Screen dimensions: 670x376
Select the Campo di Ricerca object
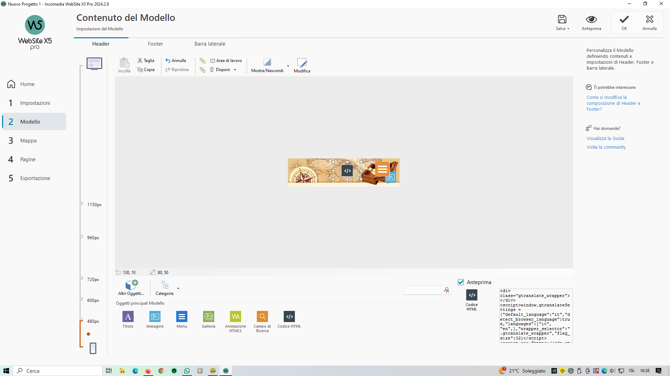coord(262,316)
